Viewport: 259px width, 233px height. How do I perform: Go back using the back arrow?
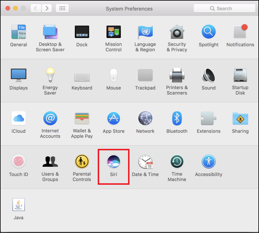[36, 8]
